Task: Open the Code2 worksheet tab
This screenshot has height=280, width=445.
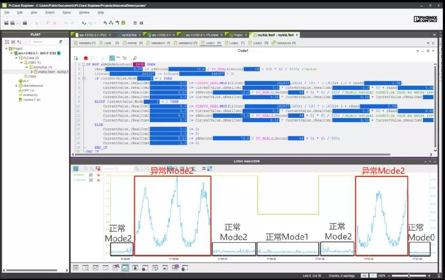Action: 235,43
